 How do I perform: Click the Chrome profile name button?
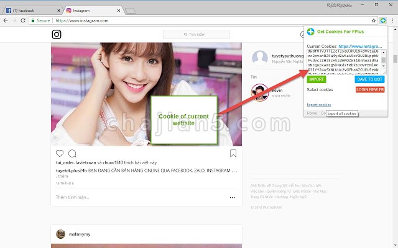click(x=340, y=5)
